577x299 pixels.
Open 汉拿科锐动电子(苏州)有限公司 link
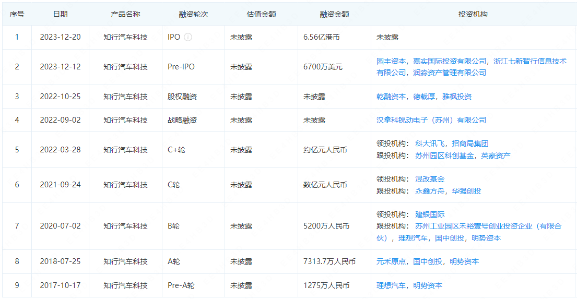pyautogui.click(x=431, y=120)
